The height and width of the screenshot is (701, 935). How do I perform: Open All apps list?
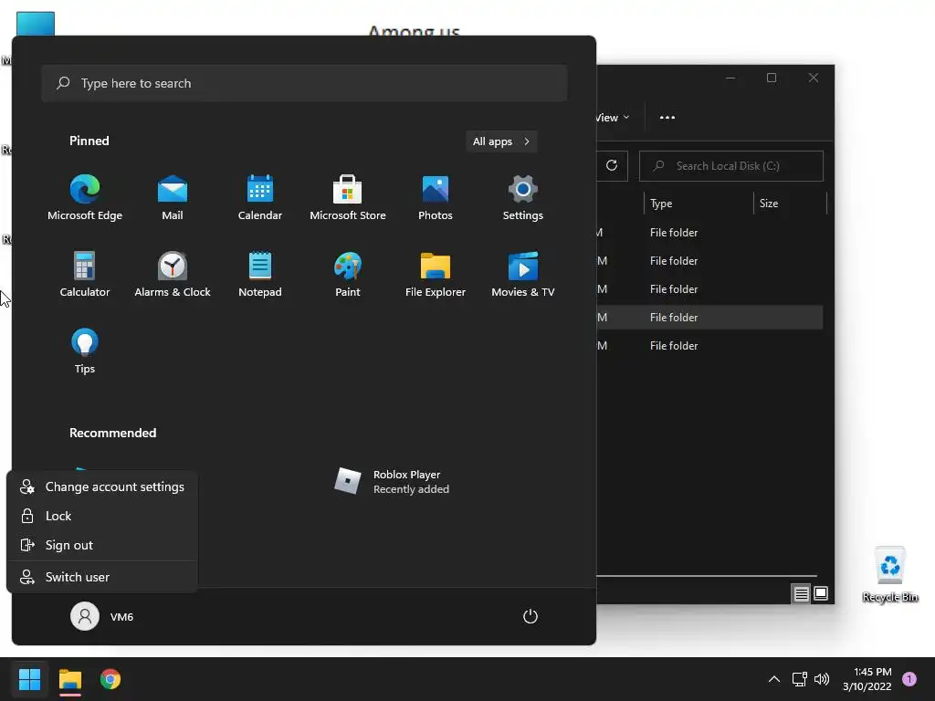(501, 141)
